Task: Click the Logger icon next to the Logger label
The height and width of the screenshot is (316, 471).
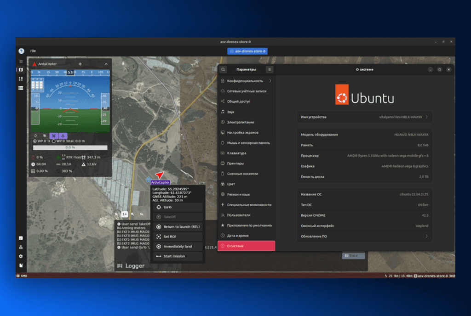Action: pos(120,265)
